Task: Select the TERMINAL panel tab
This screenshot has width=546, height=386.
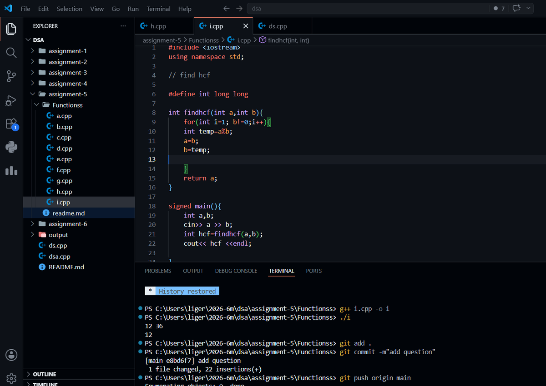Action: click(x=282, y=271)
